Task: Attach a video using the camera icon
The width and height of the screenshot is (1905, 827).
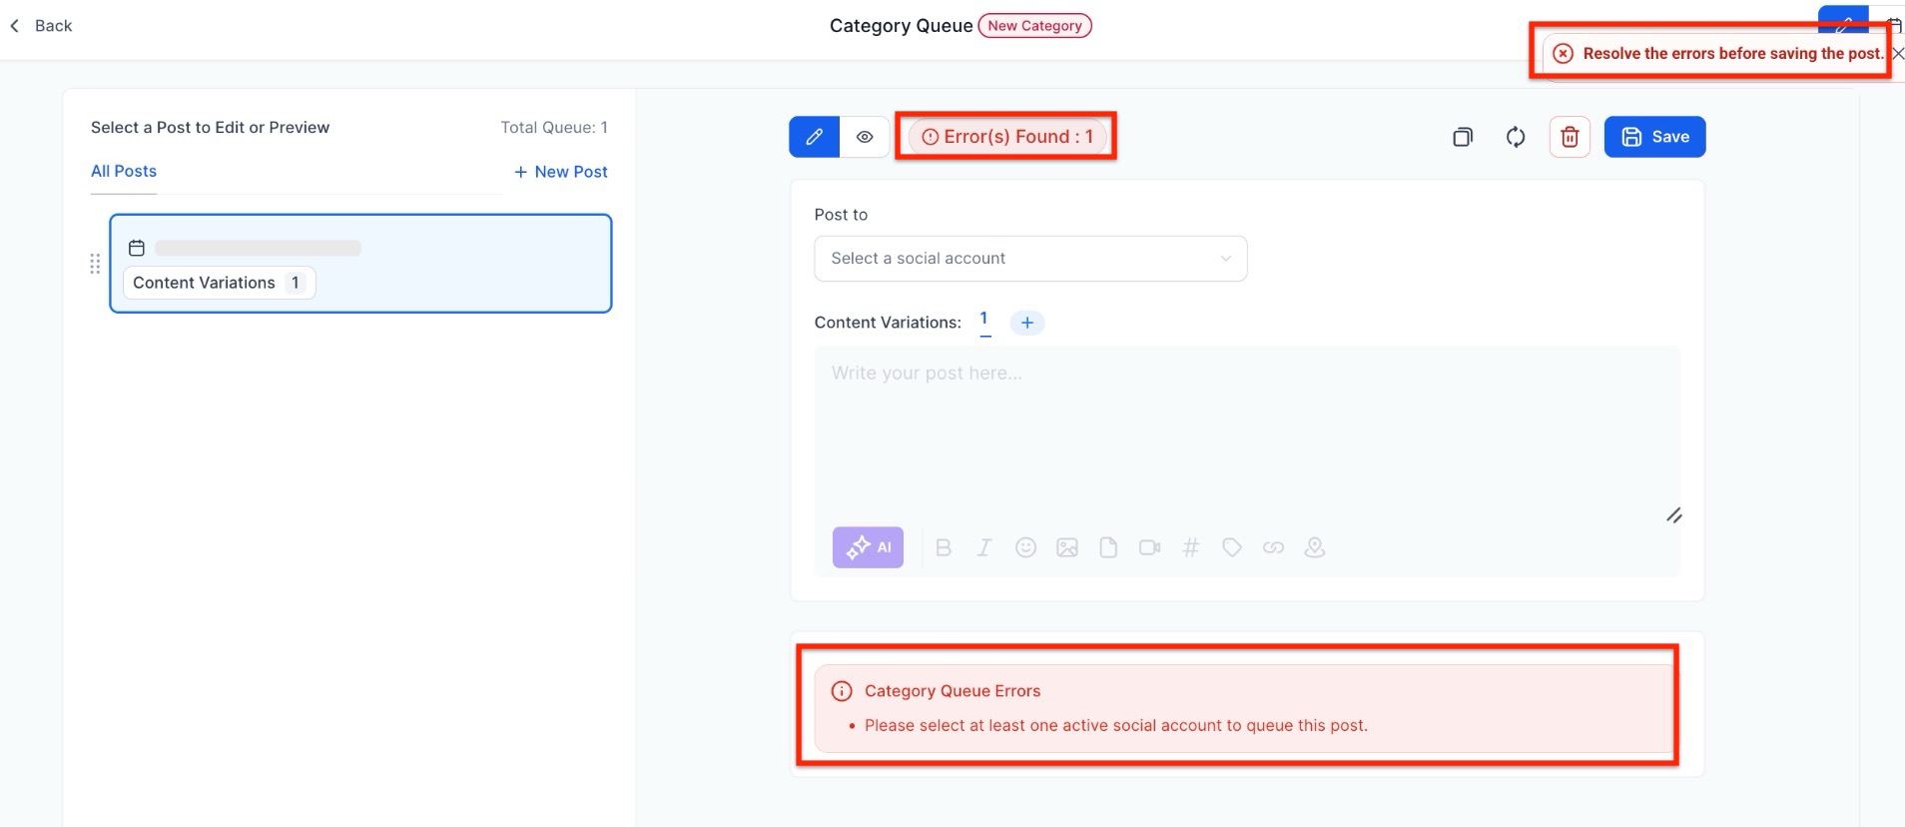Action: pos(1150,547)
